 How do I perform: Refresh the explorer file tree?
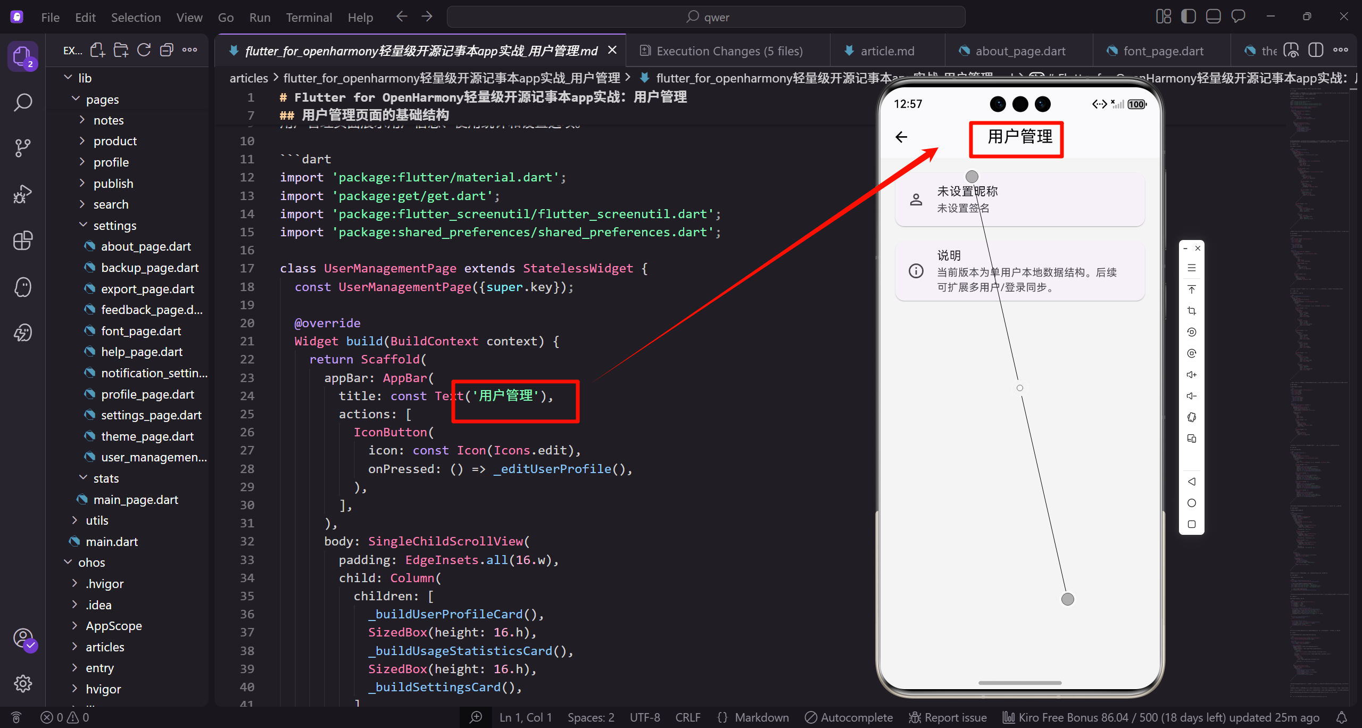coord(144,51)
